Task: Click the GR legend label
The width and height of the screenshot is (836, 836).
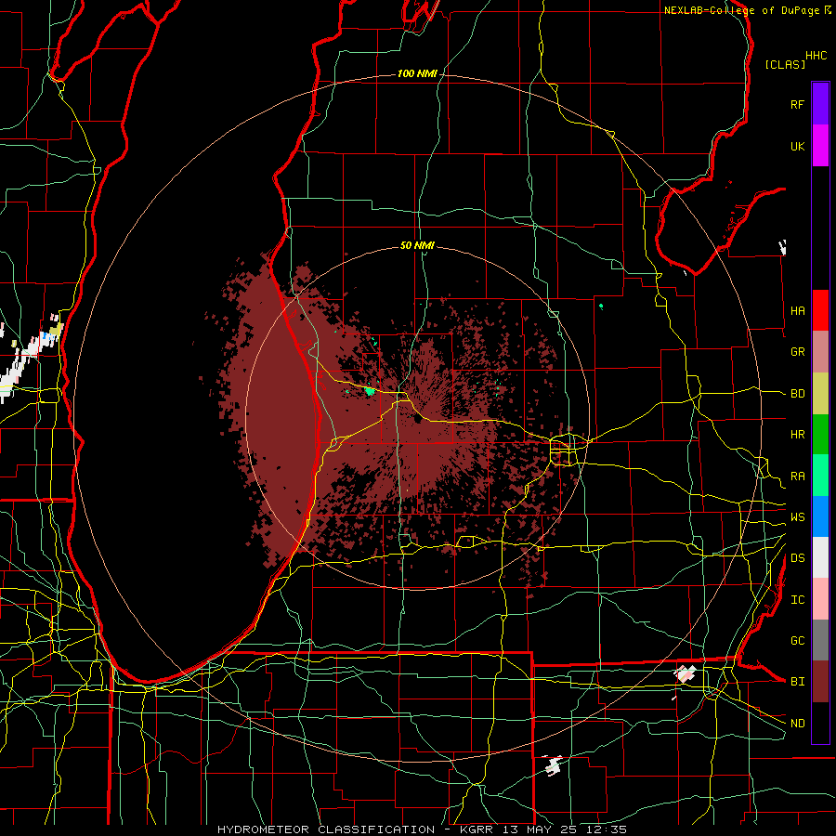Action: (797, 352)
